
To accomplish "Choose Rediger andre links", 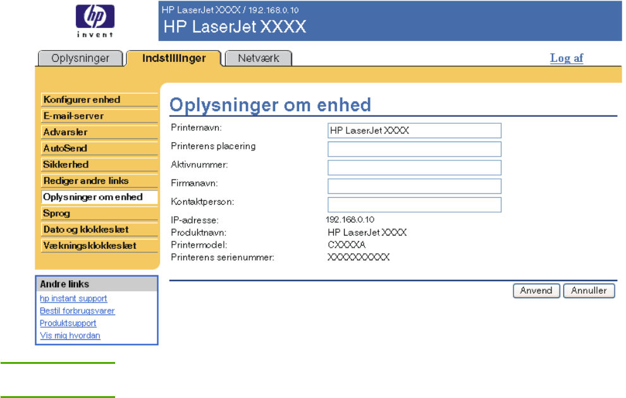I will coord(99,181).
